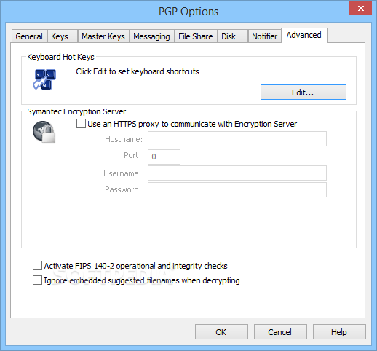The height and width of the screenshot is (351, 377).
Task: Close the PGP Options dialog
Action: [360, 9]
